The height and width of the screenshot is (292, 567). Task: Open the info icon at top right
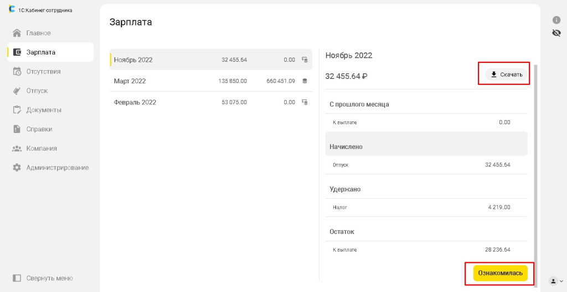(556, 20)
